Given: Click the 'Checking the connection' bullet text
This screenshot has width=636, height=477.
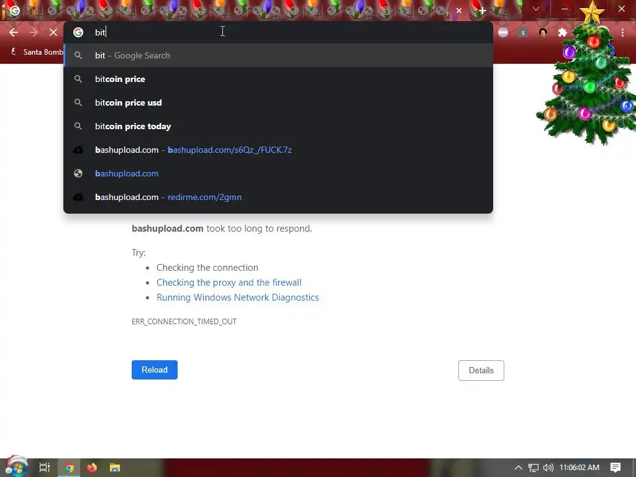Looking at the screenshot, I should point(207,268).
